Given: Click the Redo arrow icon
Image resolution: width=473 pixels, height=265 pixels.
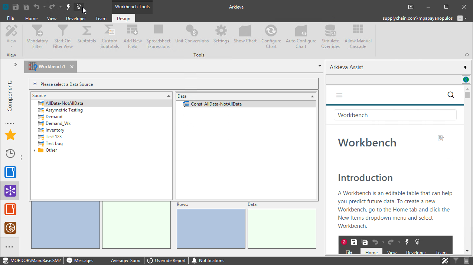Looking at the screenshot, I should [52, 7].
